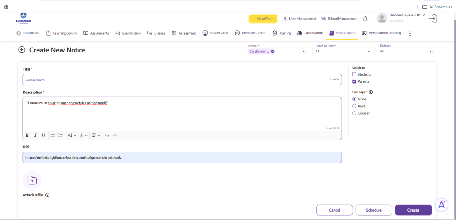
Task: Toggle bold formatting in description editor
Action: pos(27,135)
